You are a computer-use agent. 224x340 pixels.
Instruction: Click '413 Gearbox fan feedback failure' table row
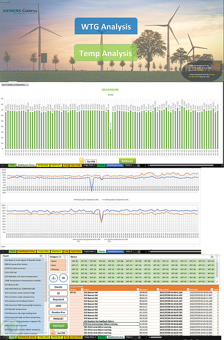(144, 321)
